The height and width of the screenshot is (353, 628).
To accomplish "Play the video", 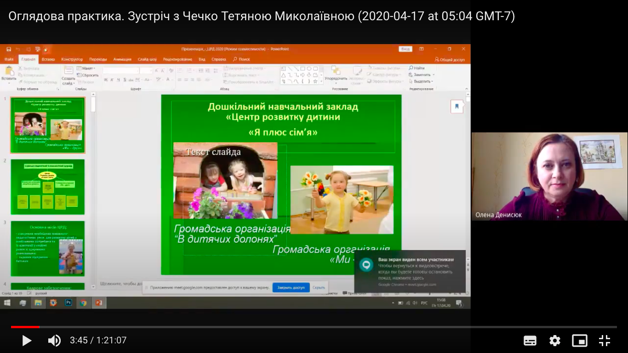I will 27,341.
